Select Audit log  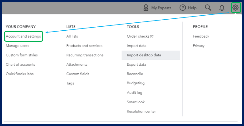(135, 93)
